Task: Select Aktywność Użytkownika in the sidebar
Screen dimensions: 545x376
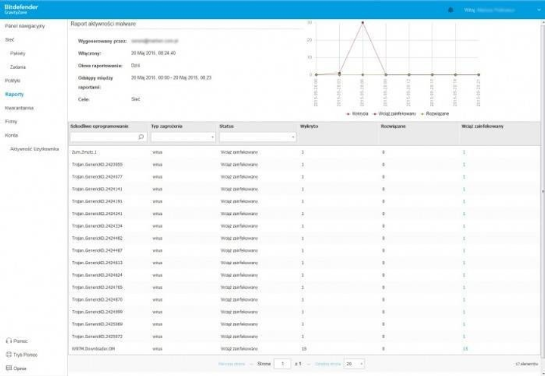Action: (x=34, y=149)
